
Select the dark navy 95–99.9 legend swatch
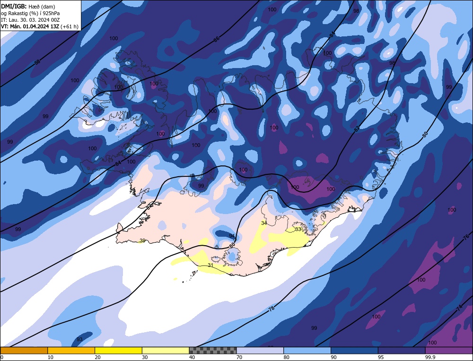click(x=402, y=350)
